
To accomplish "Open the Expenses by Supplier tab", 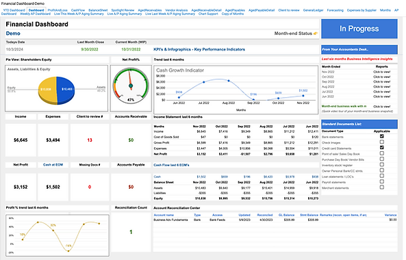I will click(361, 10).
